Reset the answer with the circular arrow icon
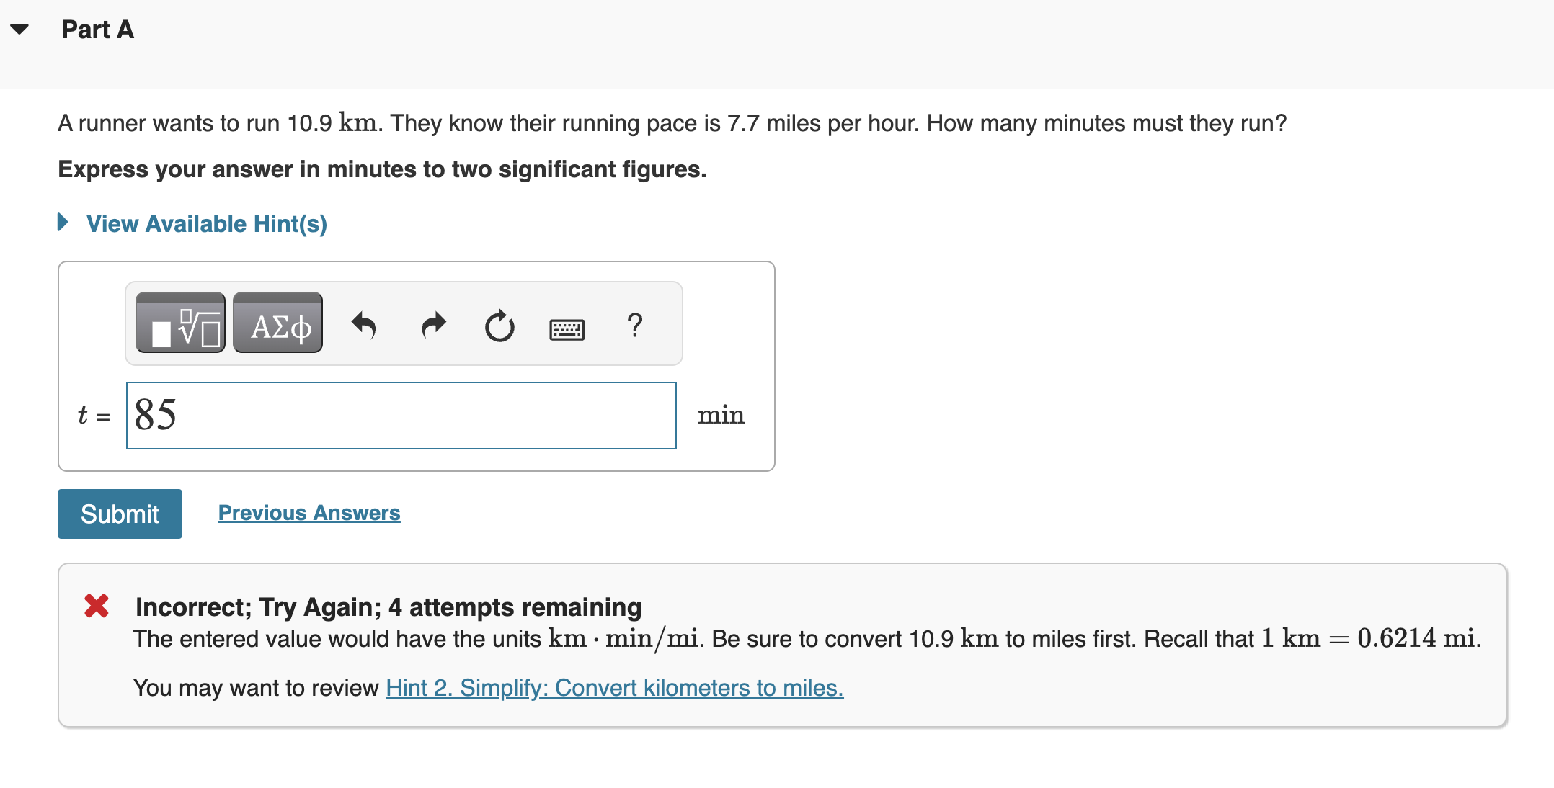This screenshot has width=1554, height=788. [x=499, y=326]
